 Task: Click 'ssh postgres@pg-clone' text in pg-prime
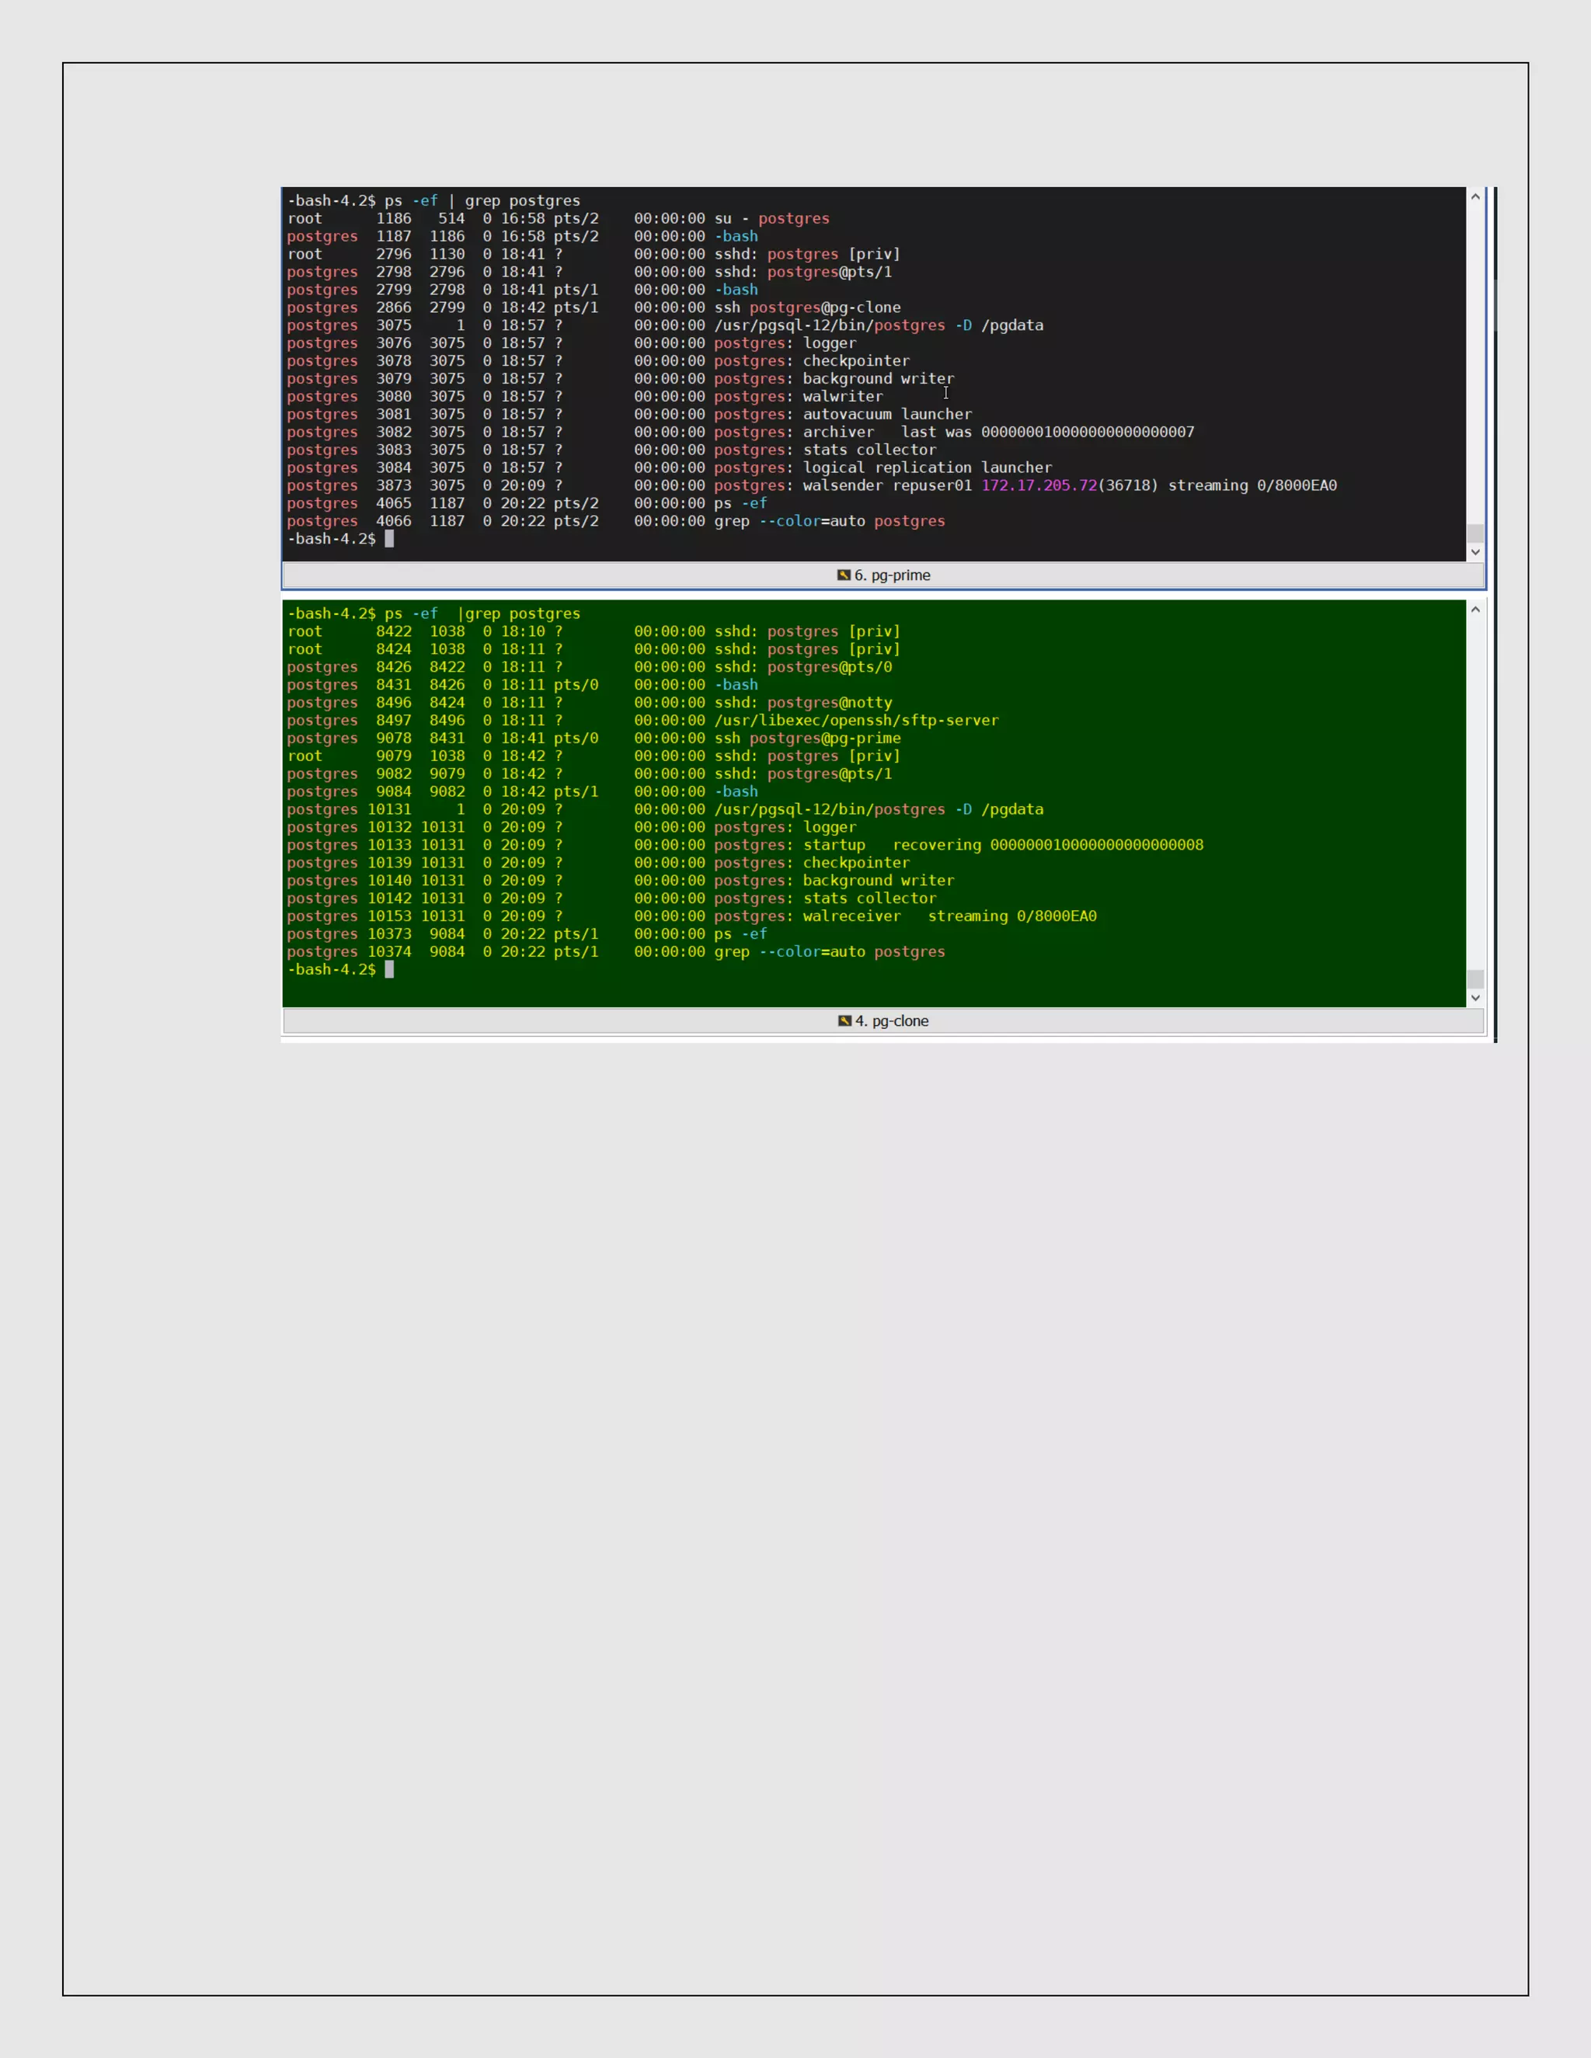tap(807, 308)
